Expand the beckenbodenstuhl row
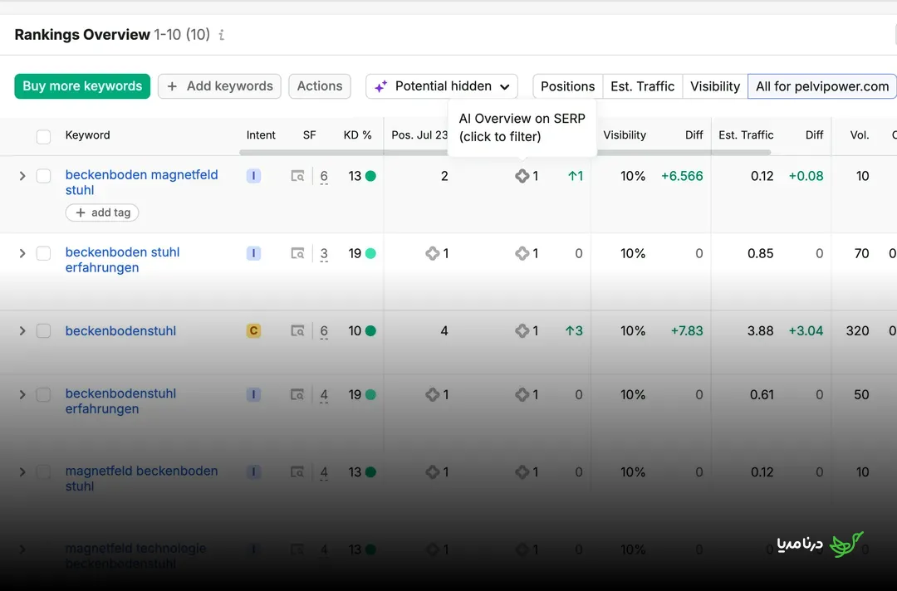 coord(22,330)
